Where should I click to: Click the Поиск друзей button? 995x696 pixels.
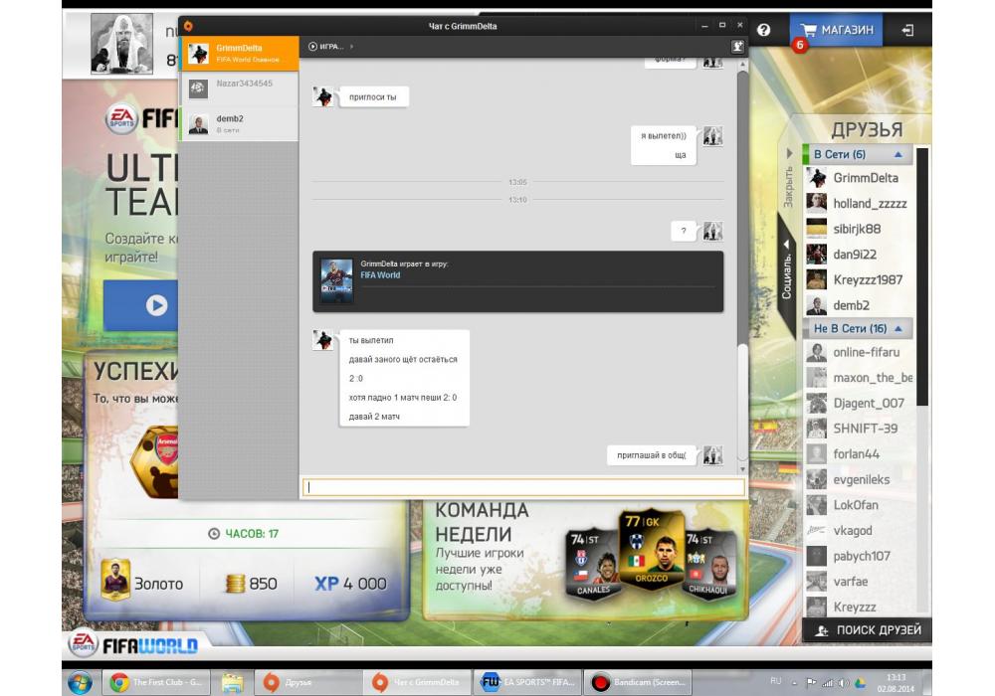[867, 630]
